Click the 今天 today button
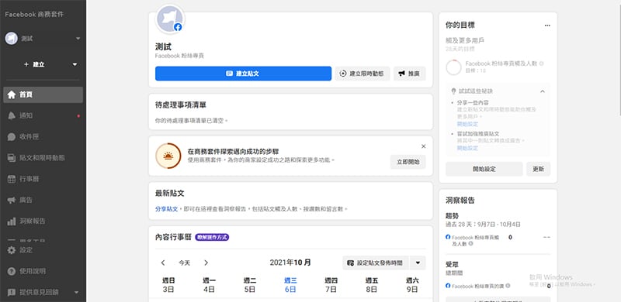This screenshot has width=621, height=302. pyautogui.click(x=184, y=263)
